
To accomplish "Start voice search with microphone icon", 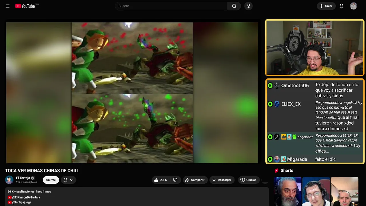I will [248, 6].
